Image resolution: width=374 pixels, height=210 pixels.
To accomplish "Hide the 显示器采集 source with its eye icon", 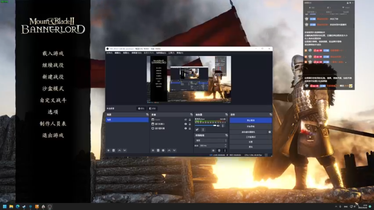I will [x=186, y=128].
